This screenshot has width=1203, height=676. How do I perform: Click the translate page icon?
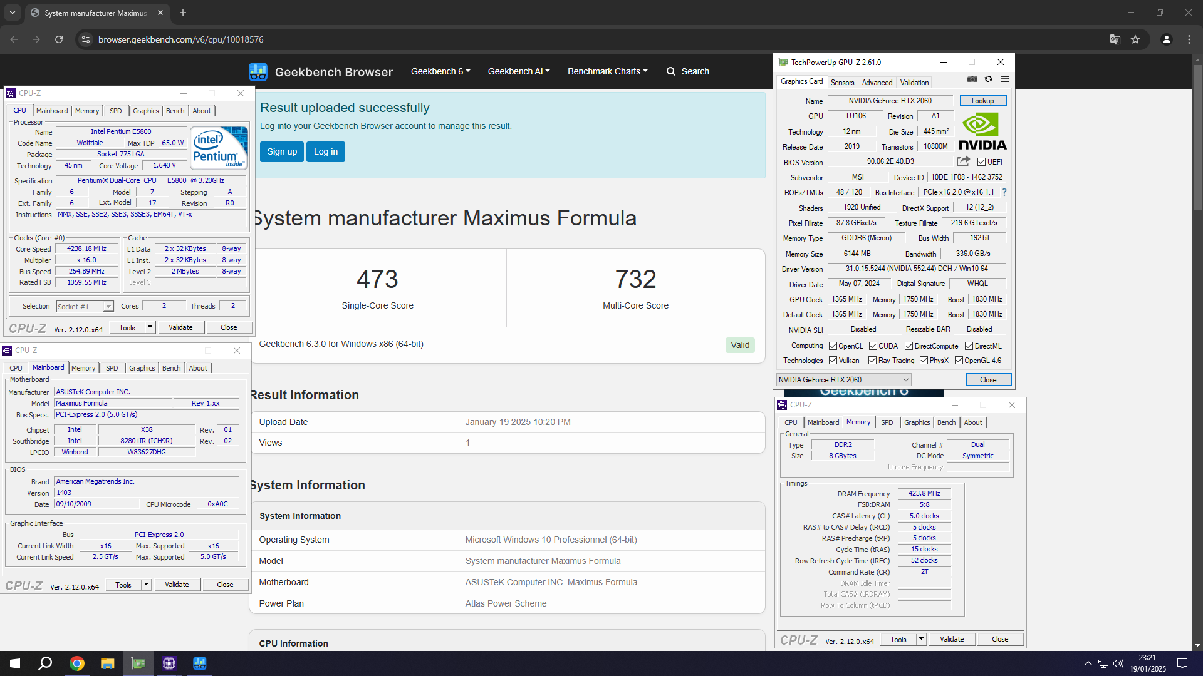[x=1115, y=39]
